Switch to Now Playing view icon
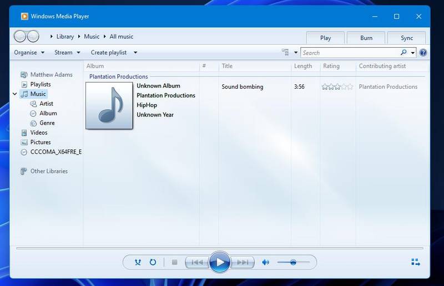The image size is (444, 286). click(416, 262)
